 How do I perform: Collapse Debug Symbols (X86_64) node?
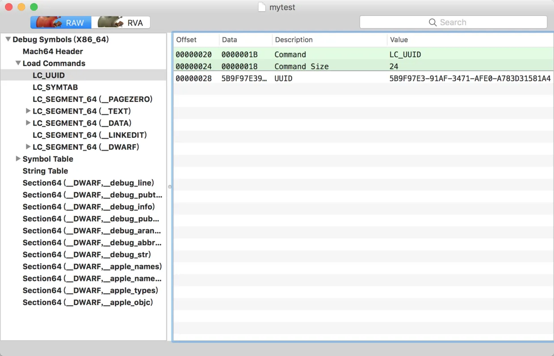click(x=8, y=39)
